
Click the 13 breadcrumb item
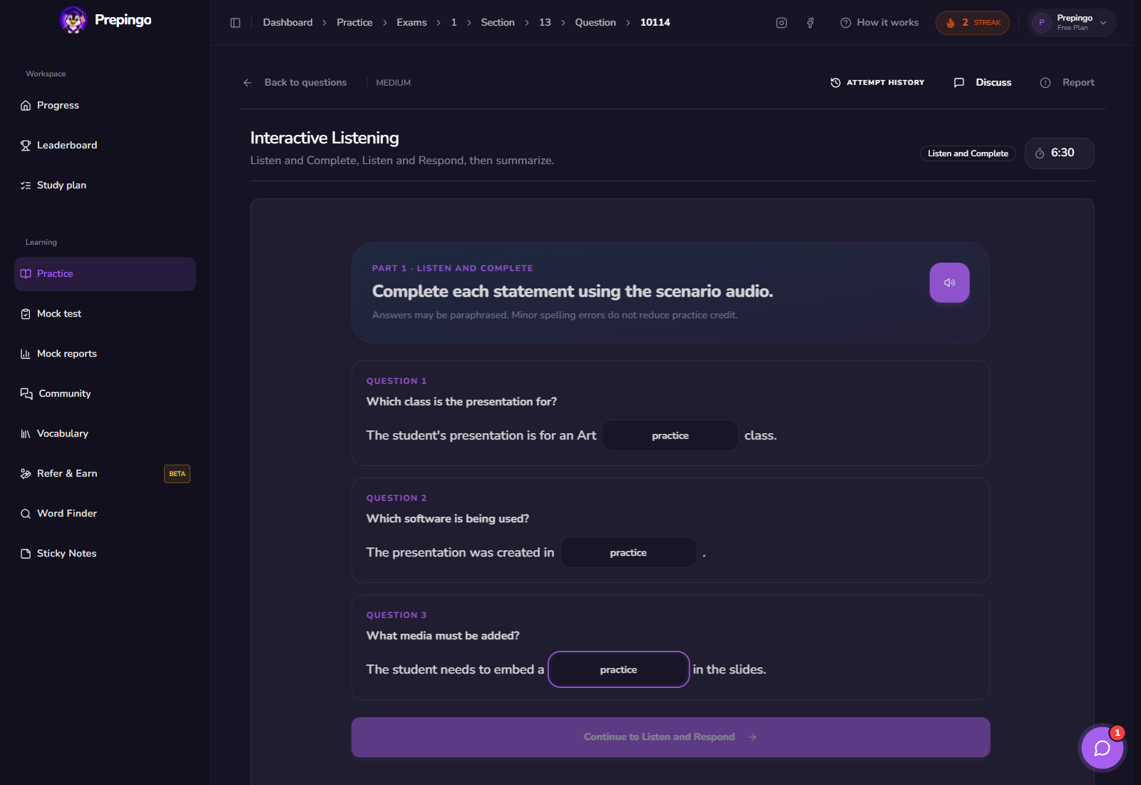(545, 23)
